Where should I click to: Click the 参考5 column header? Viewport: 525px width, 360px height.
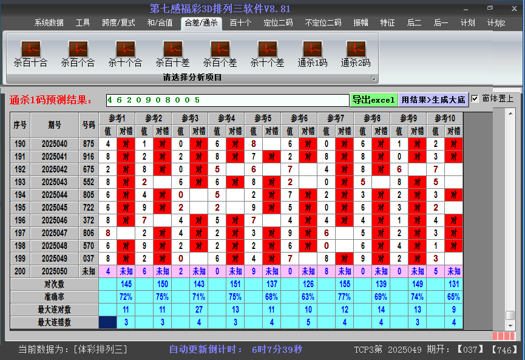tap(263, 118)
